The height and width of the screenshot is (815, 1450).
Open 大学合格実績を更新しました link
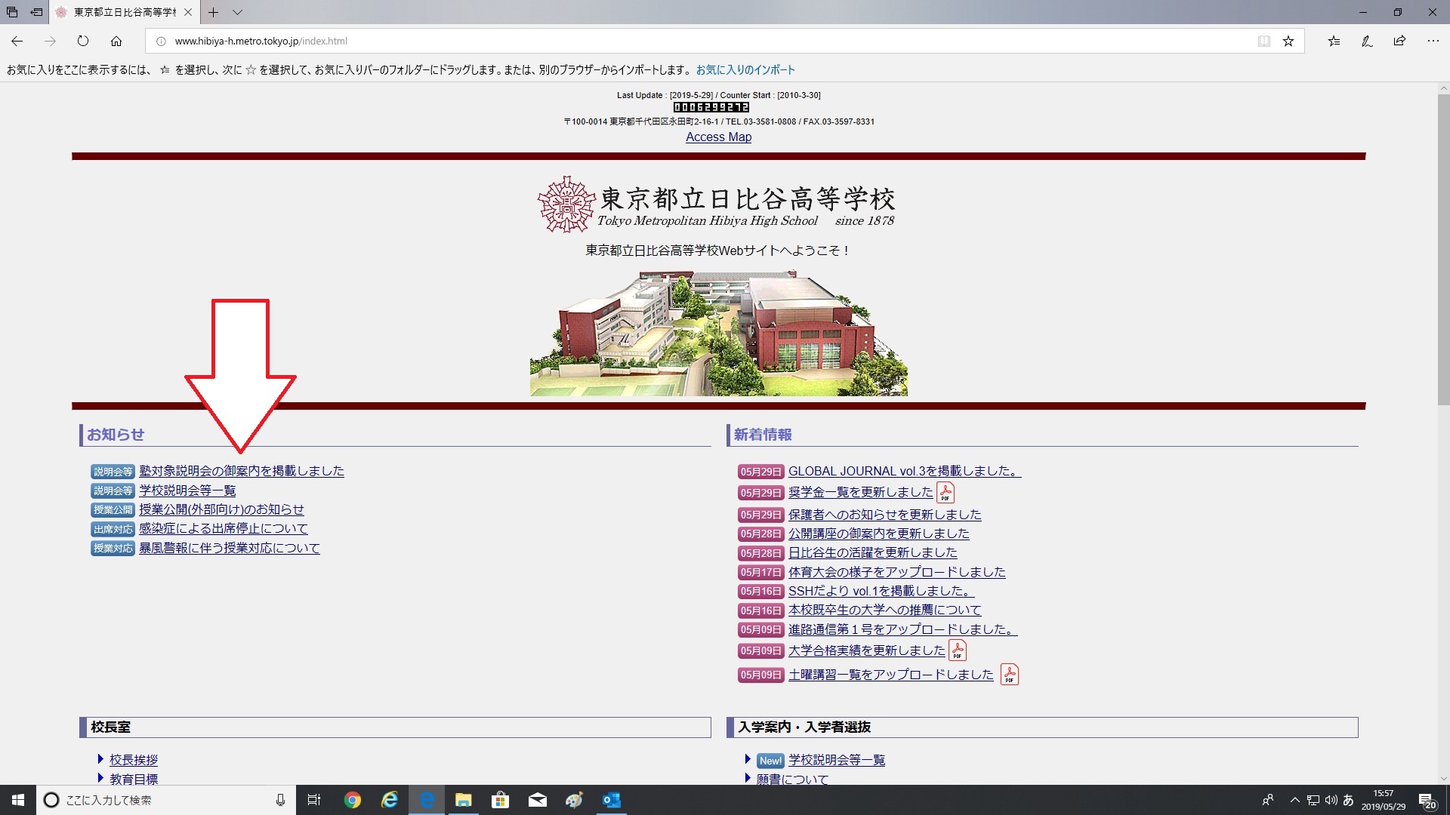tap(867, 650)
